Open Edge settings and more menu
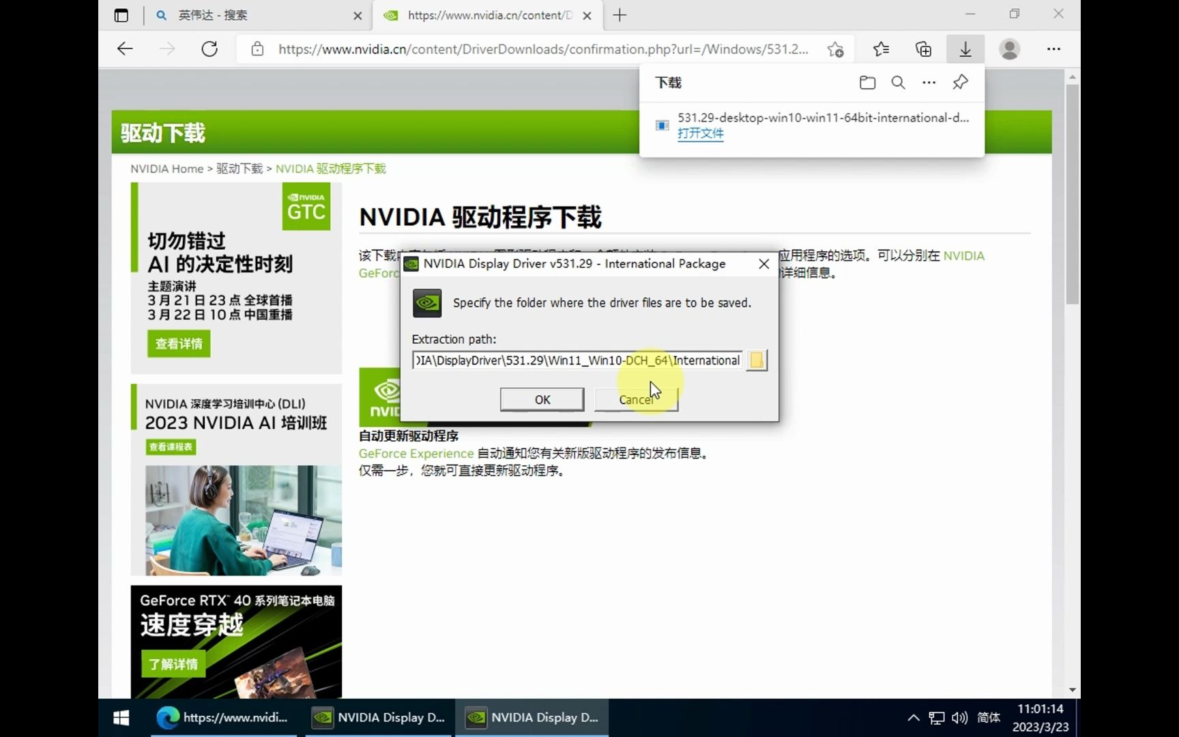 (1053, 48)
